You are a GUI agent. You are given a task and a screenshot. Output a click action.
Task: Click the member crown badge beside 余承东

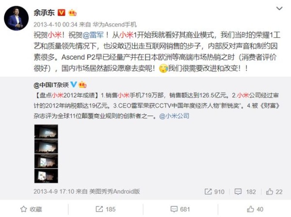tap(73, 13)
